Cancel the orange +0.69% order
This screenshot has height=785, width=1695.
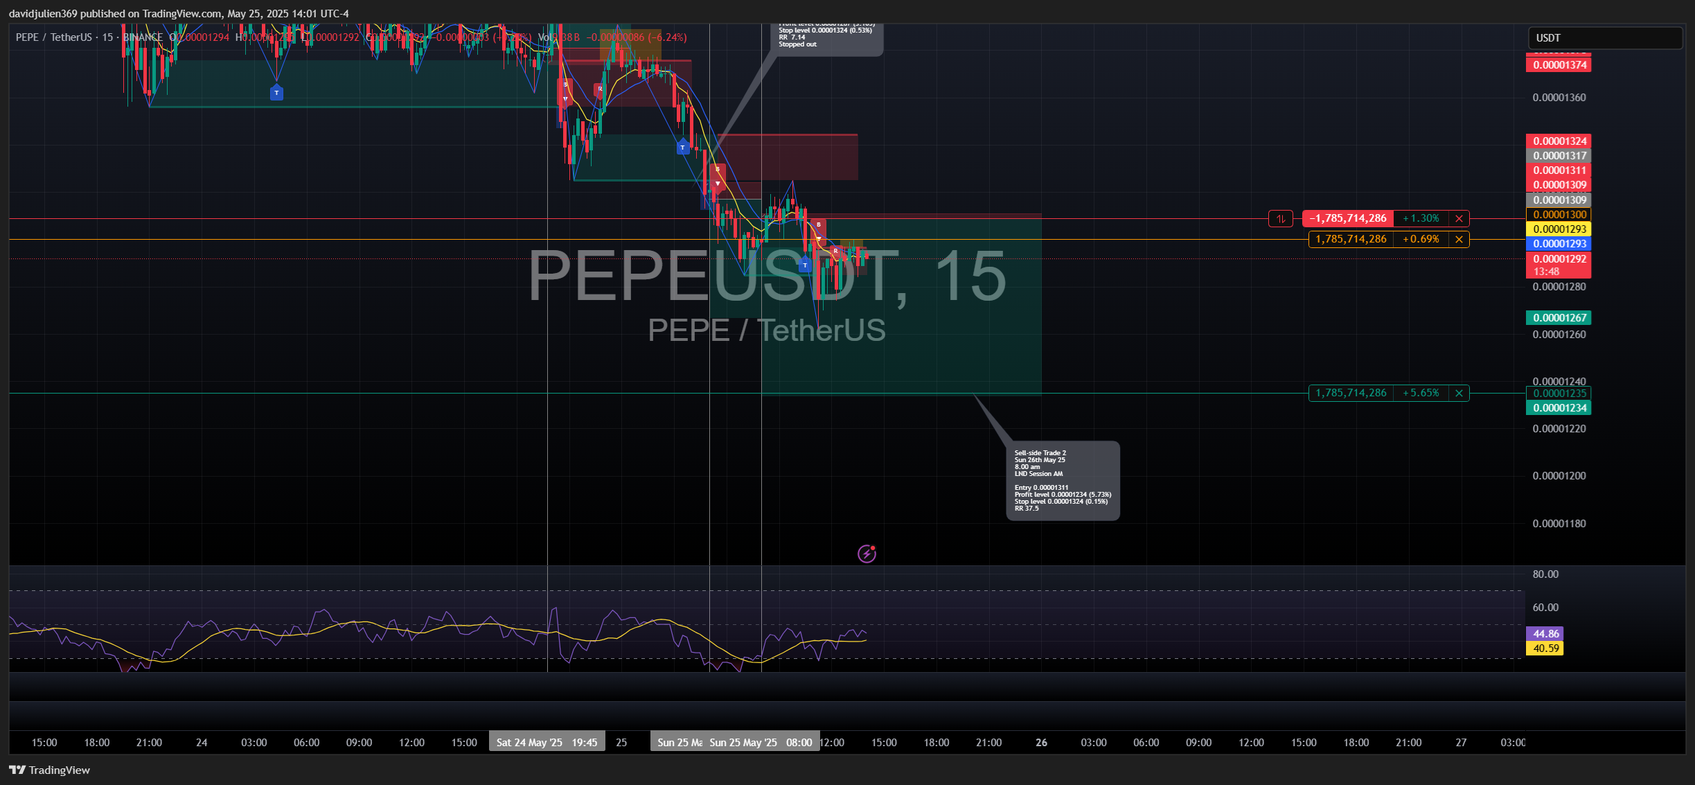point(1459,239)
